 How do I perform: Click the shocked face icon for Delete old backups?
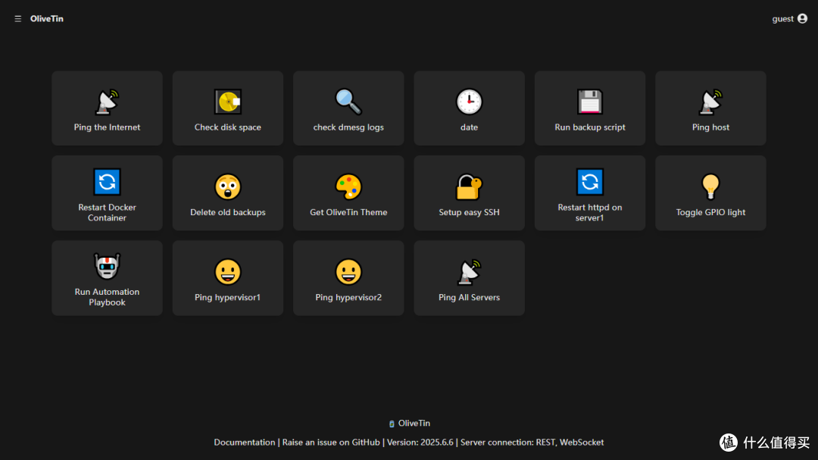[x=228, y=186]
